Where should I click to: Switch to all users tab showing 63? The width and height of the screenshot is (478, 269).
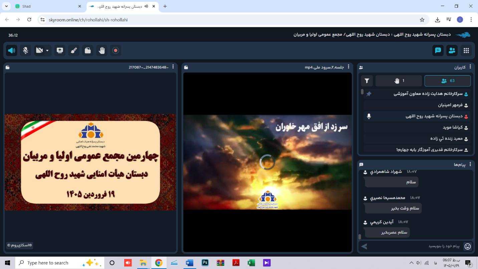pyautogui.click(x=448, y=81)
